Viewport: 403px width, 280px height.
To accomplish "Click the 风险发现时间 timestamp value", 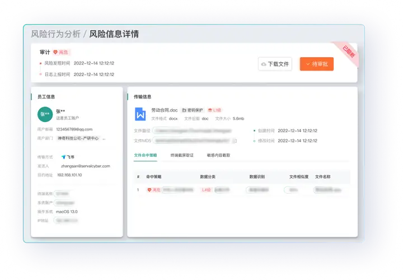I will (94, 63).
